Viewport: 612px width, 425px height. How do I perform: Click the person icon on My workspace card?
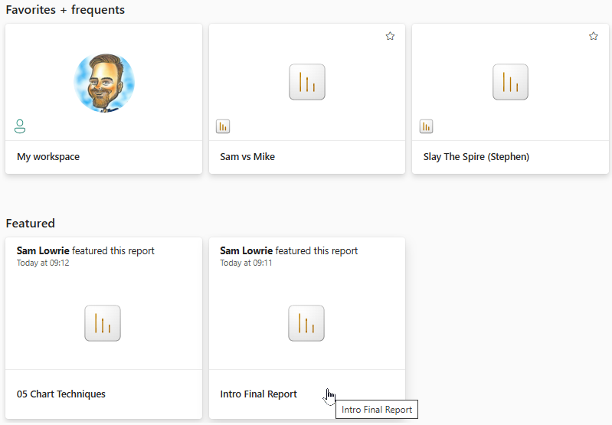pyautogui.click(x=20, y=126)
